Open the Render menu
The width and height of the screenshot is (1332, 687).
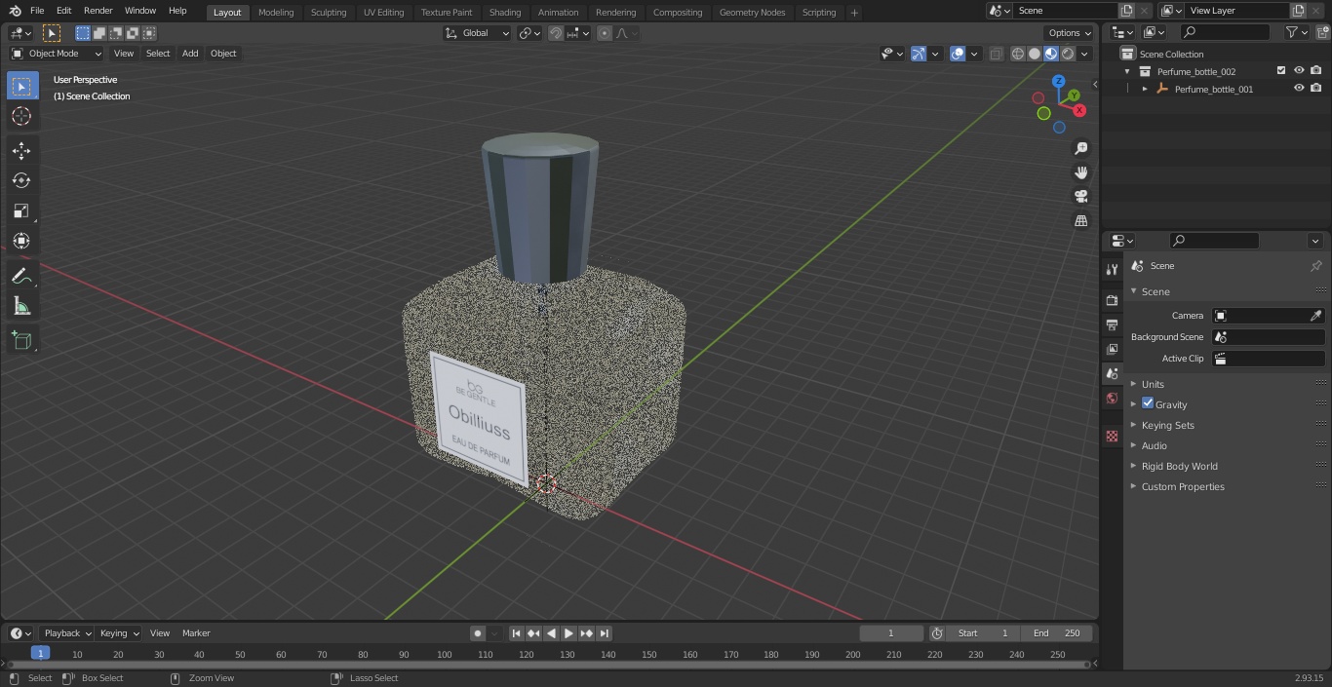98,11
